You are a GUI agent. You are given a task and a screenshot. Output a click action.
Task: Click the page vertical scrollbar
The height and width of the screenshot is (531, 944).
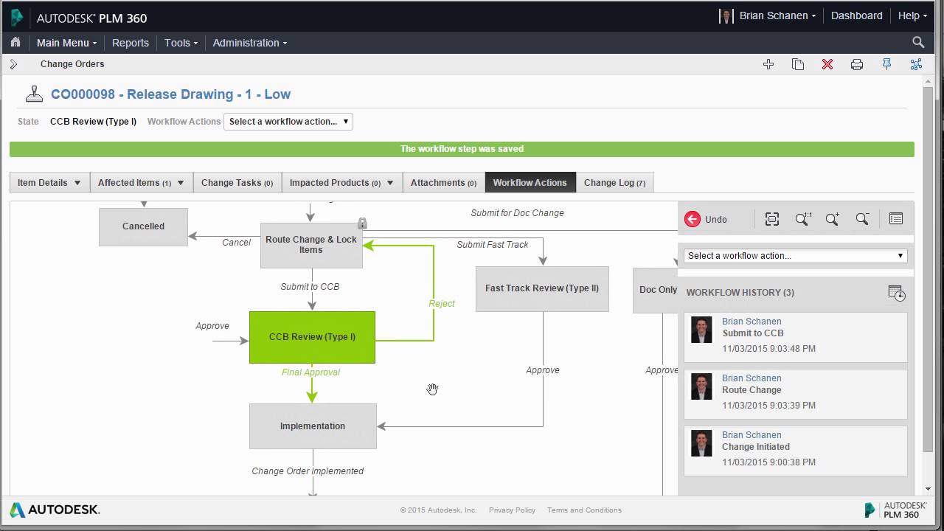(928, 269)
